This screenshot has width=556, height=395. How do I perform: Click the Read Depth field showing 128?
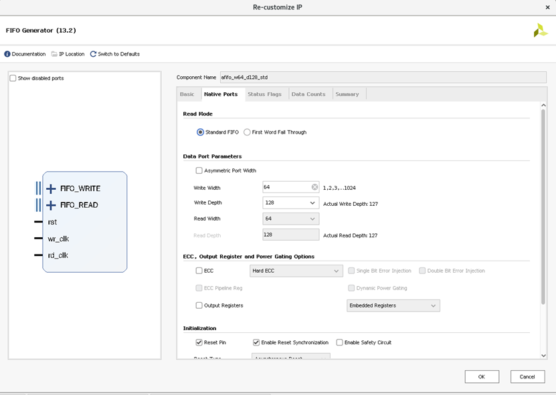291,235
